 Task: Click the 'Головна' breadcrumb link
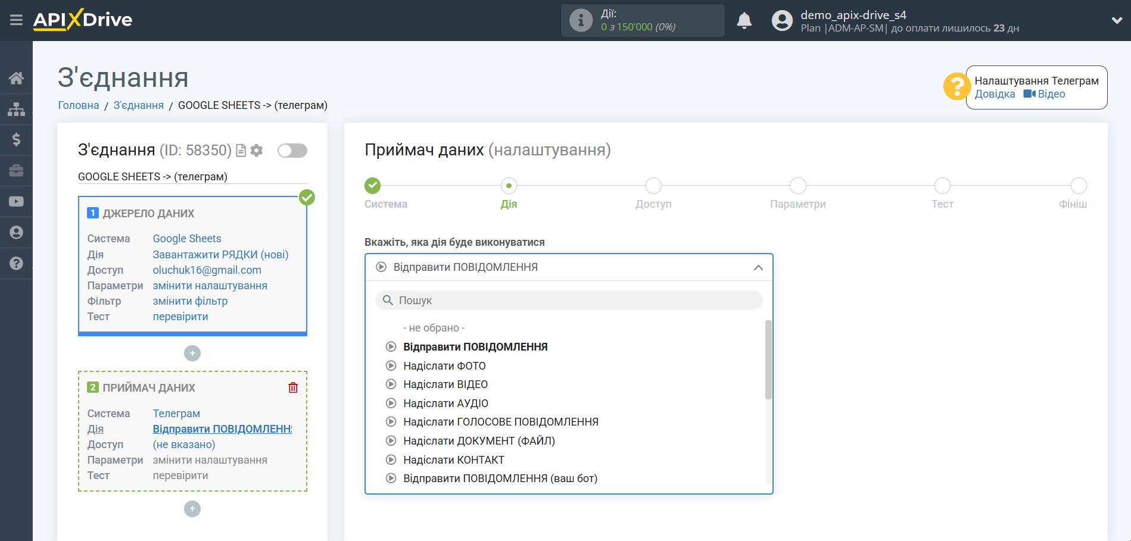tap(79, 105)
